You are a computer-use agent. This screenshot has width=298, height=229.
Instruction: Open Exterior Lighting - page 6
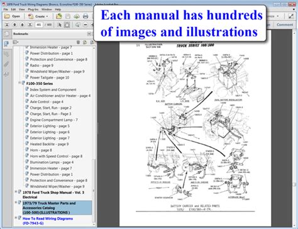[50, 132]
